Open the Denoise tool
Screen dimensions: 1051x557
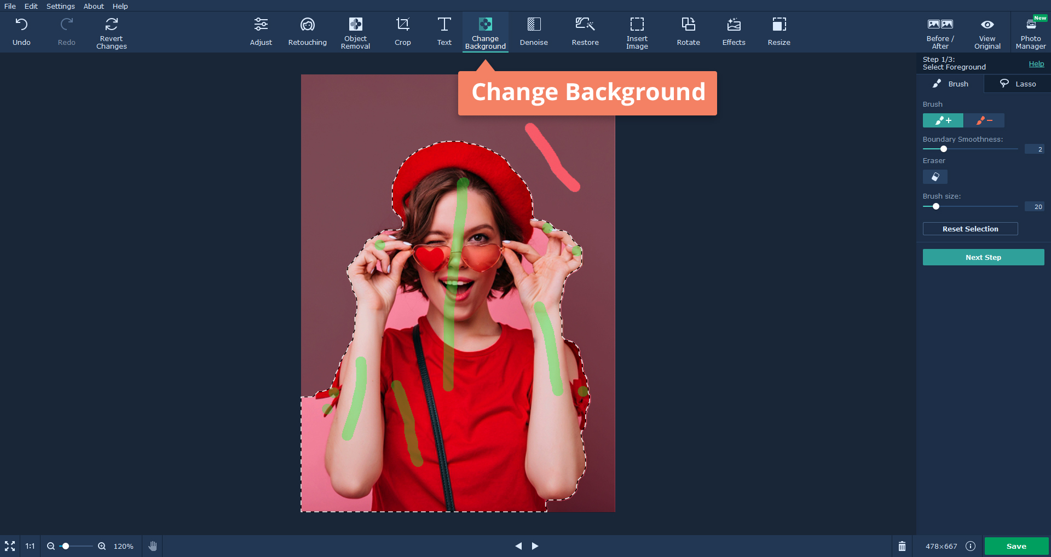click(533, 32)
